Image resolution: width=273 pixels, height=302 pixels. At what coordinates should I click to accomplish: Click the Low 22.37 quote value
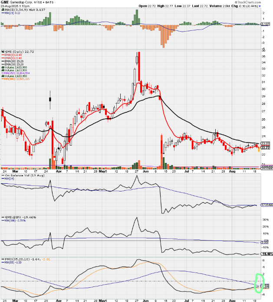[183, 6]
